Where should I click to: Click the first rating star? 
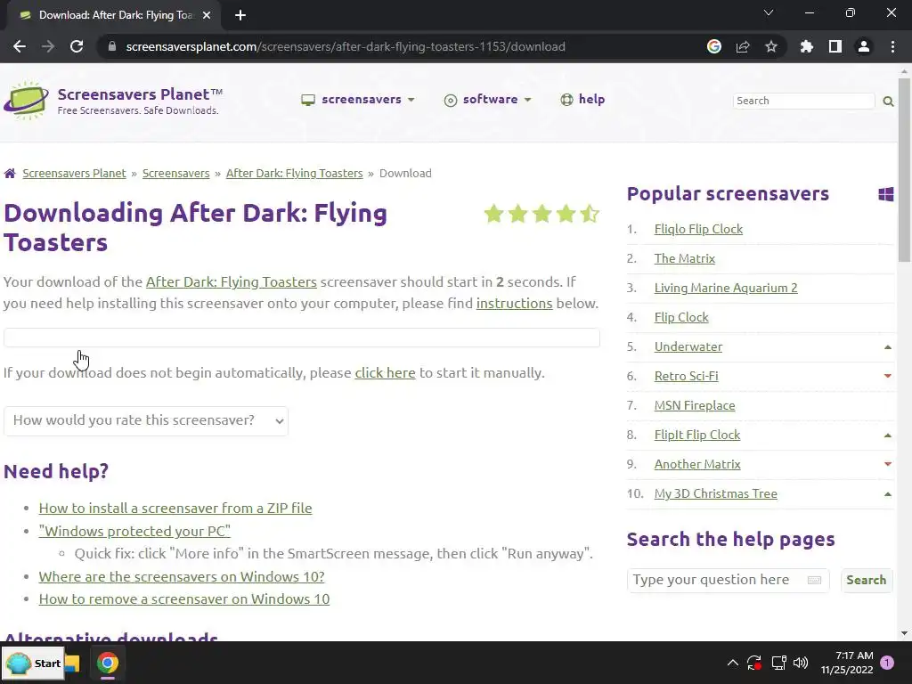(493, 214)
